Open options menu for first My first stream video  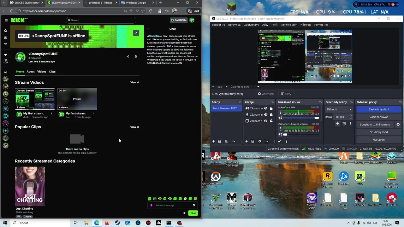(51, 113)
